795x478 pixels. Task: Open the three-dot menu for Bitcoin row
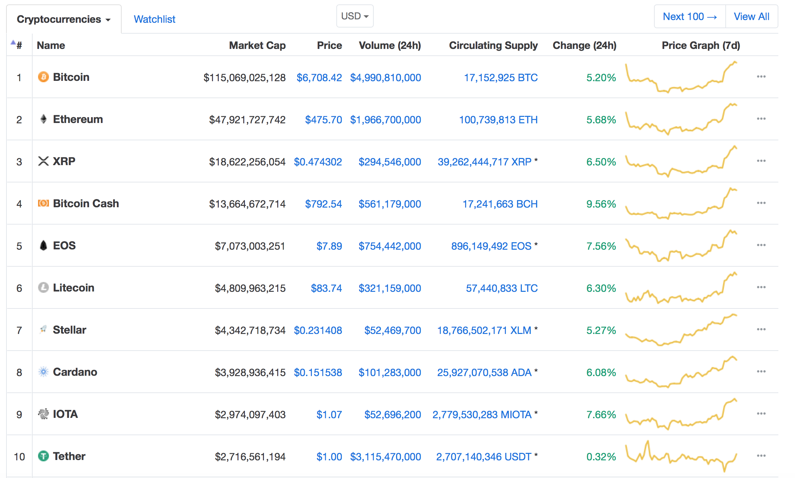tap(761, 77)
